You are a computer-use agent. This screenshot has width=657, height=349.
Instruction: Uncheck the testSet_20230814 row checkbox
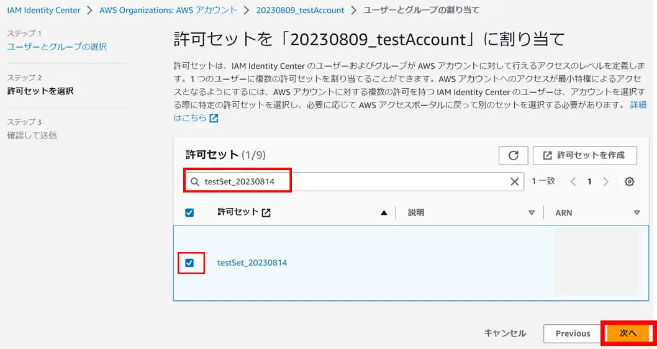click(189, 263)
